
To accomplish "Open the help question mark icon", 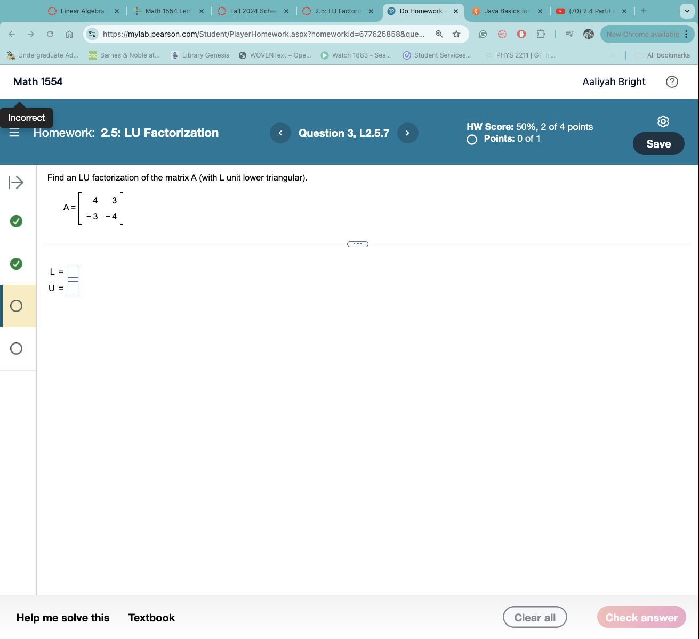I will 672,81.
